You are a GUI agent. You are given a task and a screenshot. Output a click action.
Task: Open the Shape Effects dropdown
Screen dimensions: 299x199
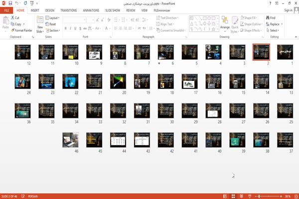[x=251, y=30]
